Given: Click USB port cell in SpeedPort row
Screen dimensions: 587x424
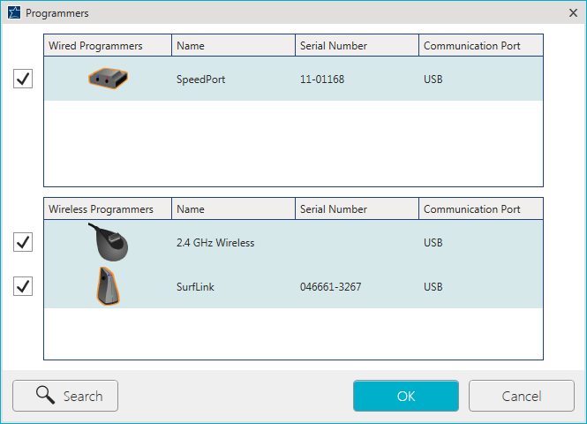Looking at the screenshot, I should pyautogui.click(x=433, y=79).
